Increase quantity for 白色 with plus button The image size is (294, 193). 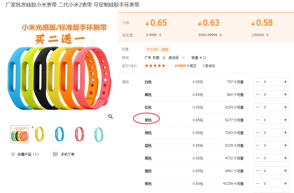(285, 82)
